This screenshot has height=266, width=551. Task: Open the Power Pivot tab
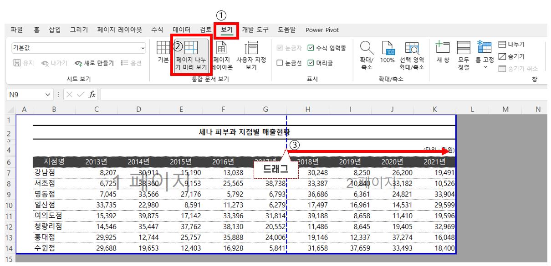[322, 30]
